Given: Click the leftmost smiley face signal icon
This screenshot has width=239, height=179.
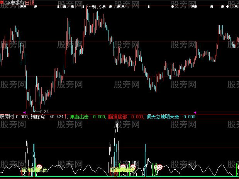Looking at the screenshot, I should [x=39, y=167].
